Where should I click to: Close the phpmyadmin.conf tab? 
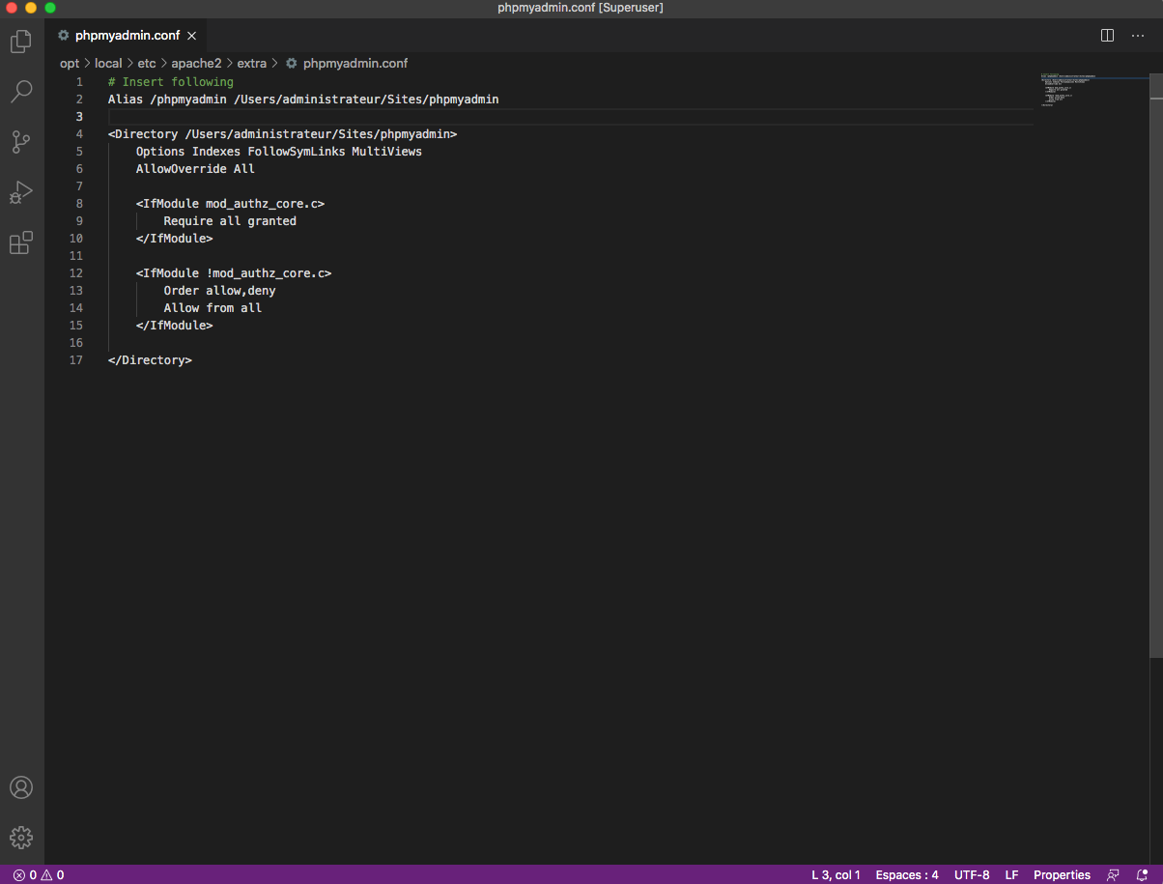(x=191, y=36)
